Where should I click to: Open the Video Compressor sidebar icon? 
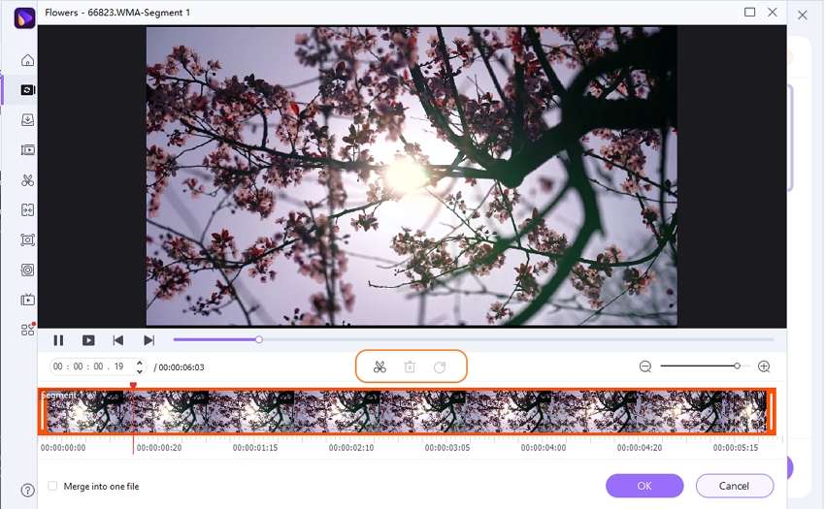(x=28, y=150)
